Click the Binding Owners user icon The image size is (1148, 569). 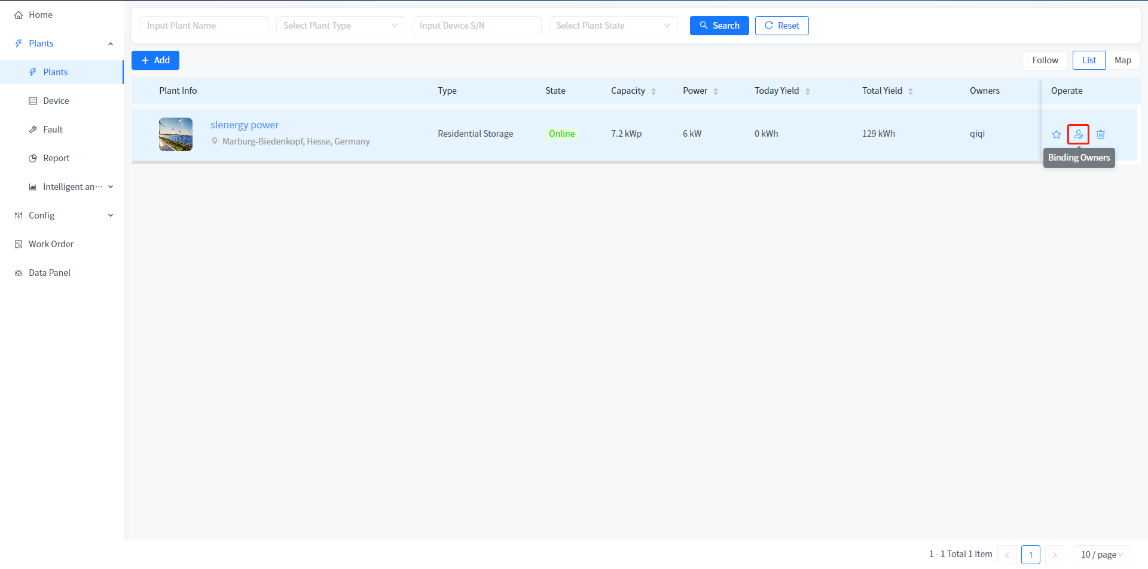[x=1078, y=134]
